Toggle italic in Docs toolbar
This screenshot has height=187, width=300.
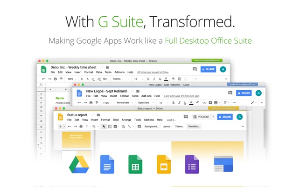coord(179,103)
